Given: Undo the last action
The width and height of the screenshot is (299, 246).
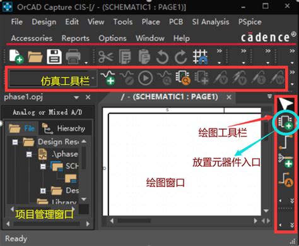Looking at the screenshot, I should click(x=162, y=57).
